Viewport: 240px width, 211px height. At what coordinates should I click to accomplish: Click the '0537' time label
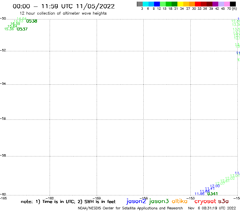pyautogui.click(x=22, y=29)
